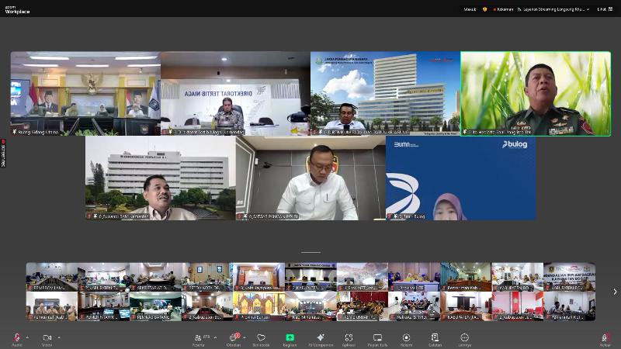
Task: Open Papan tulis whiteboard
Action: click(x=377, y=338)
